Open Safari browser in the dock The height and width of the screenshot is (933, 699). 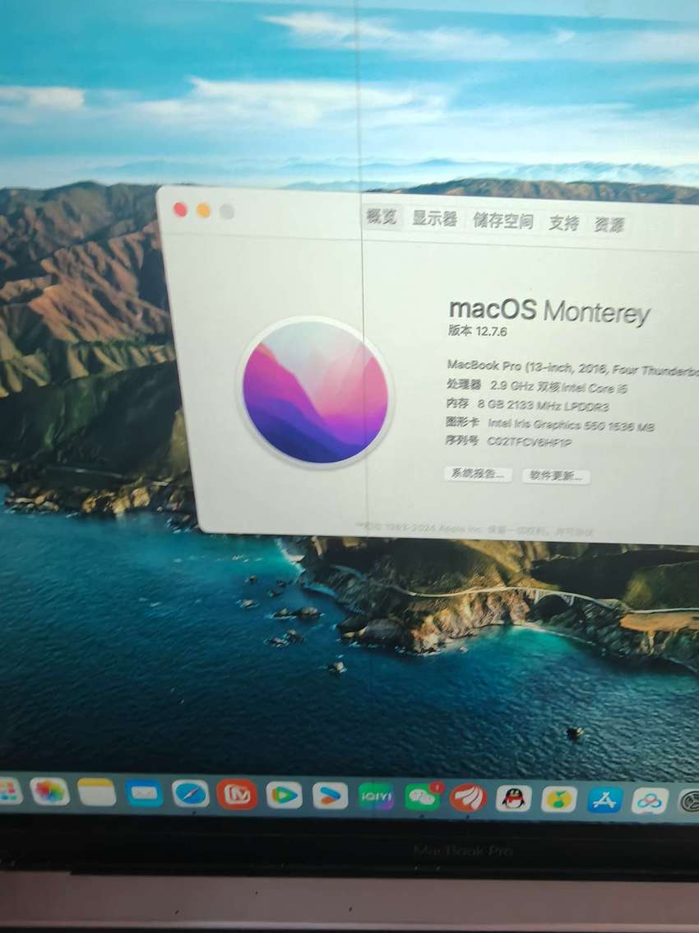(x=191, y=794)
